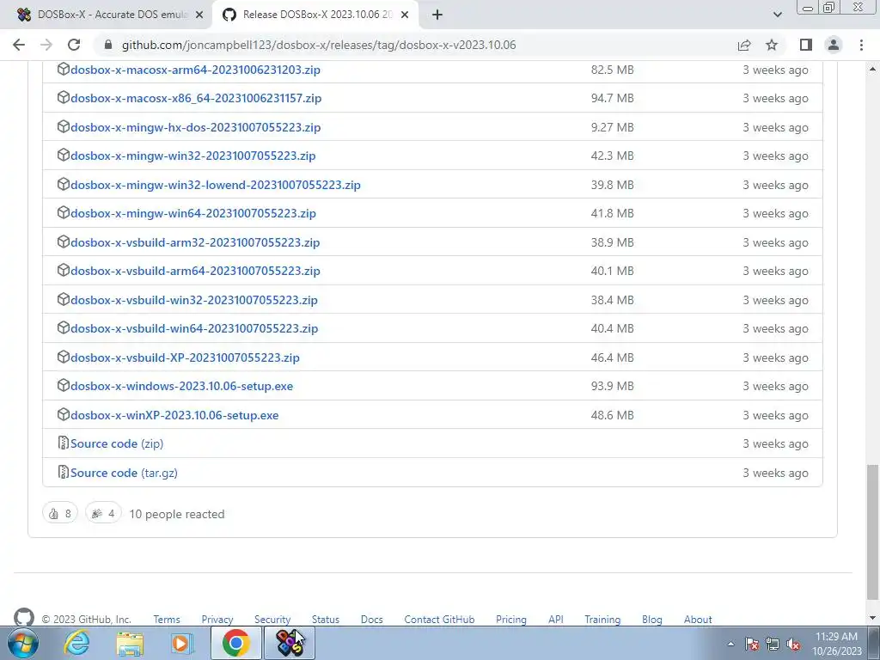The width and height of the screenshot is (880, 660).
Task: Click the file-zip icon beside Source code (zip)
Action: coord(64,443)
